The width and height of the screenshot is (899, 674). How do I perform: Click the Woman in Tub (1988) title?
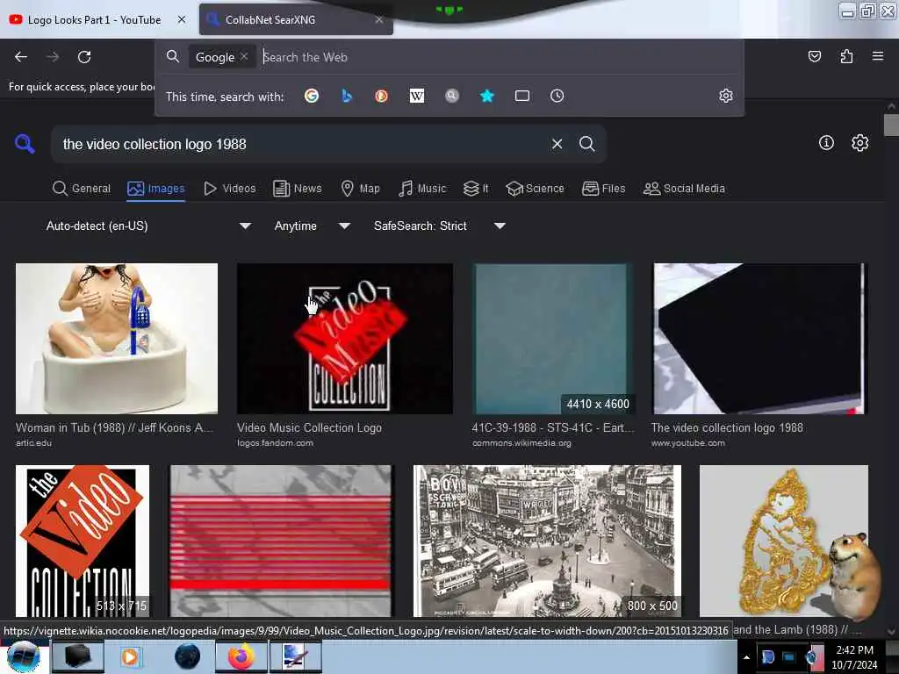click(x=115, y=427)
